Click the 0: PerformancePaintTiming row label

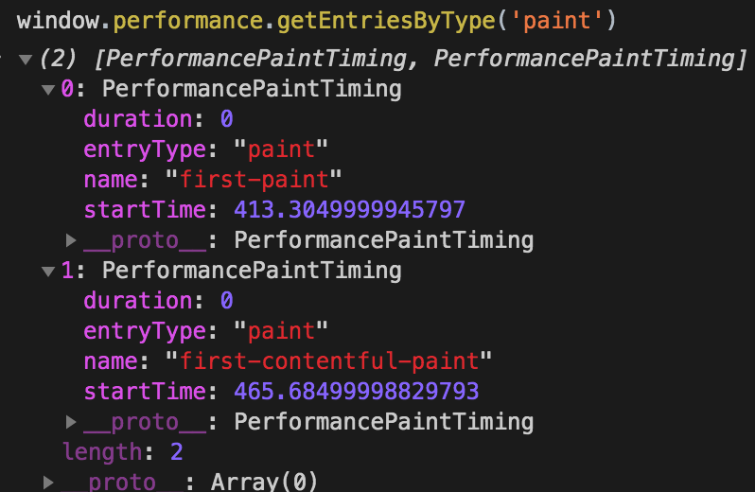tap(231, 89)
